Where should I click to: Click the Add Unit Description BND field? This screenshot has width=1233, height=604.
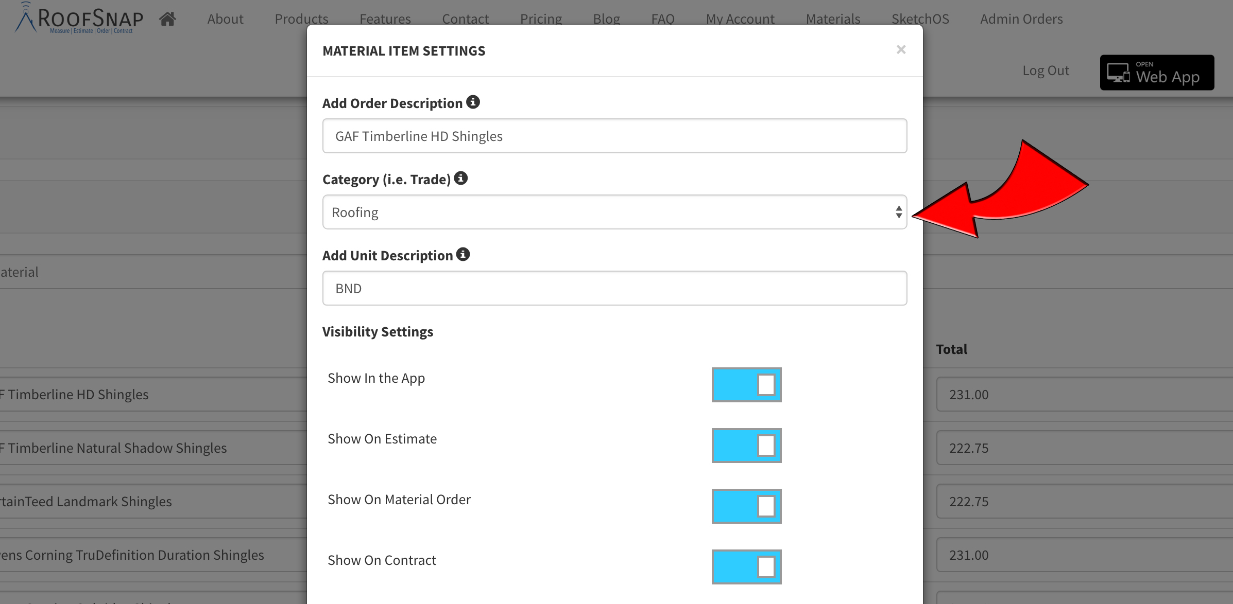click(x=614, y=288)
